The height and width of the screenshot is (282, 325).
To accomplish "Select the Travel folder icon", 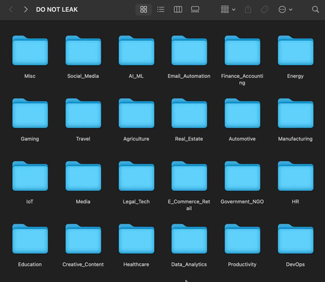I will (x=83, y=113).
